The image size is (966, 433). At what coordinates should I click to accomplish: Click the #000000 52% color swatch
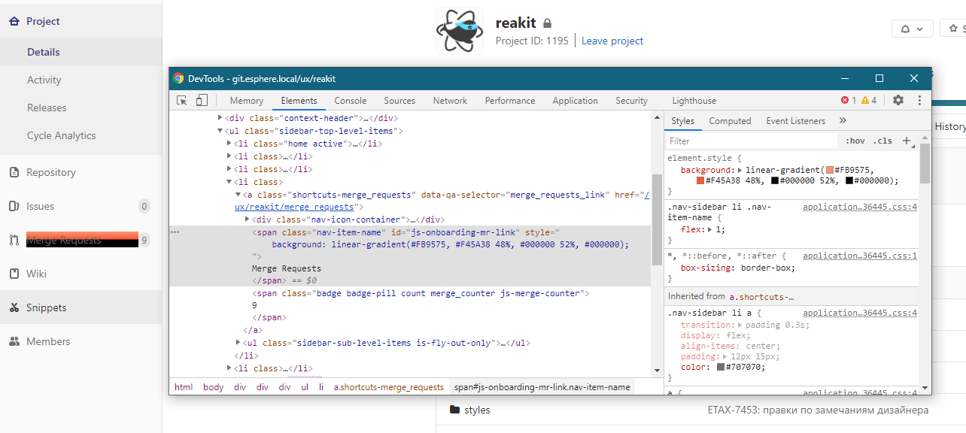tap(775, 180)
